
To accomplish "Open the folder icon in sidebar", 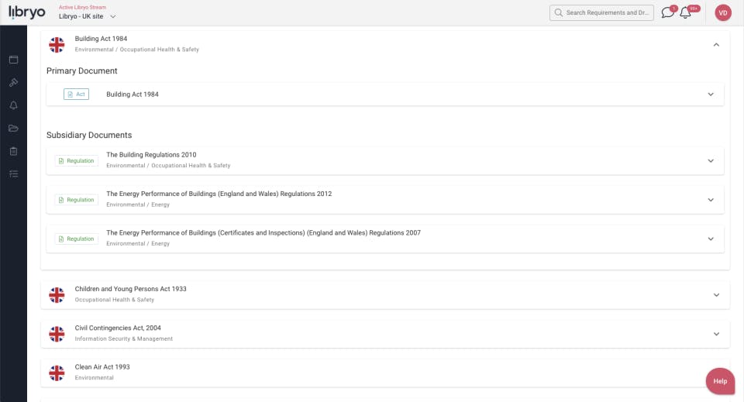I will coord(13,129).
